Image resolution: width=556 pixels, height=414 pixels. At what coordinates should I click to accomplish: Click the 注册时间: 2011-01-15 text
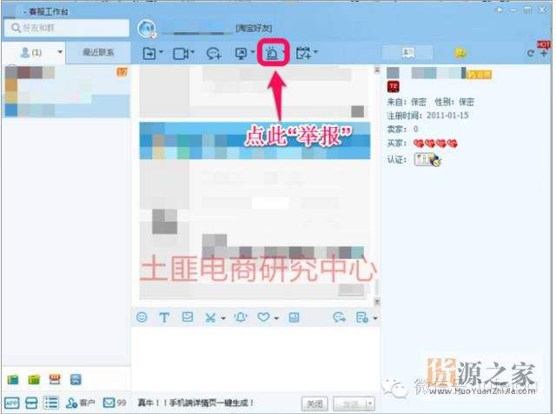pyautogui.click(x=427, y=115)
